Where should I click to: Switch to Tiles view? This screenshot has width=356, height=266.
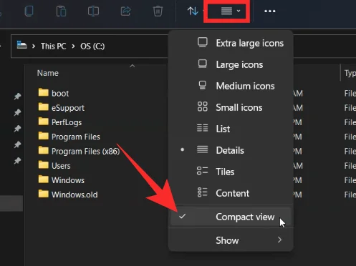[x=231, y=172]
